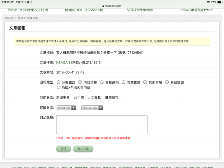Select the 其他事項 report type

pos(145,82)
